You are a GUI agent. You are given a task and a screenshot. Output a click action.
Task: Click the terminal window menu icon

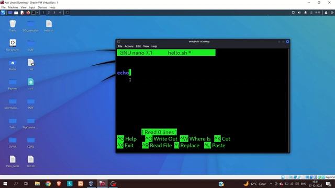[x=119, y=42]
